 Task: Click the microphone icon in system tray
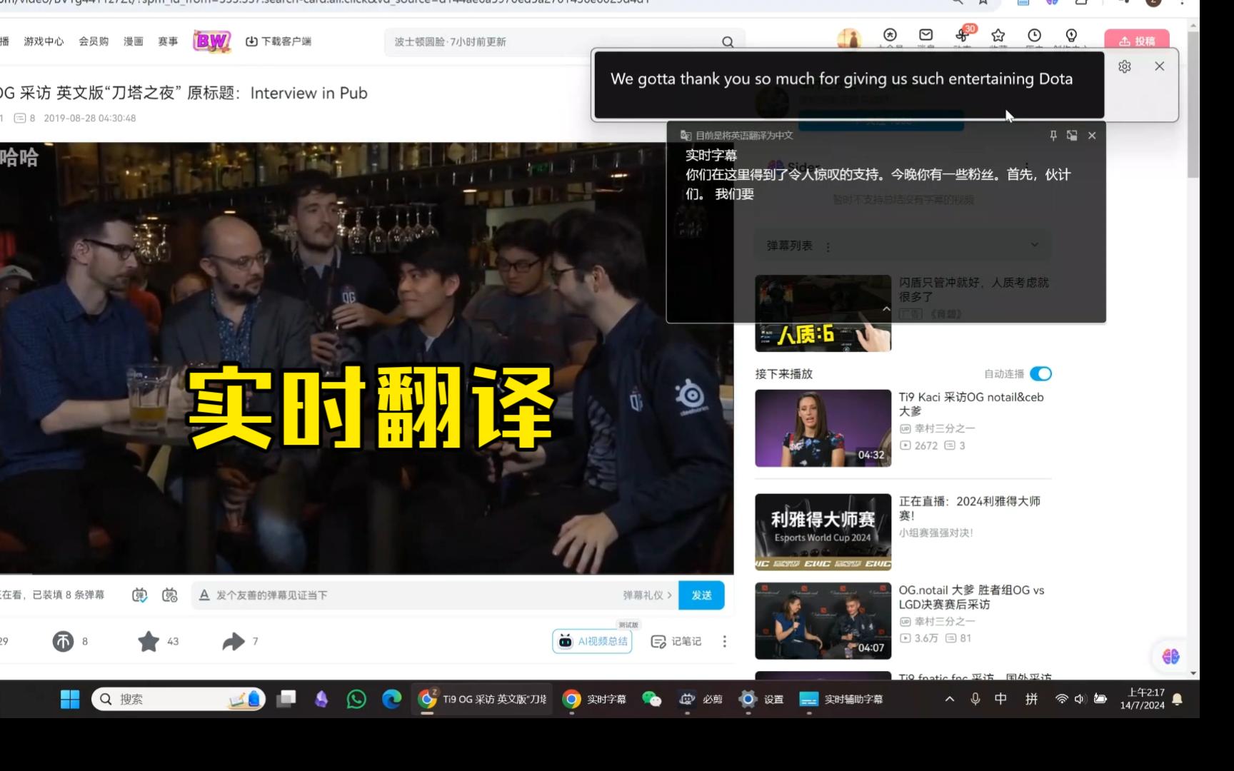[x=975, y=699]
